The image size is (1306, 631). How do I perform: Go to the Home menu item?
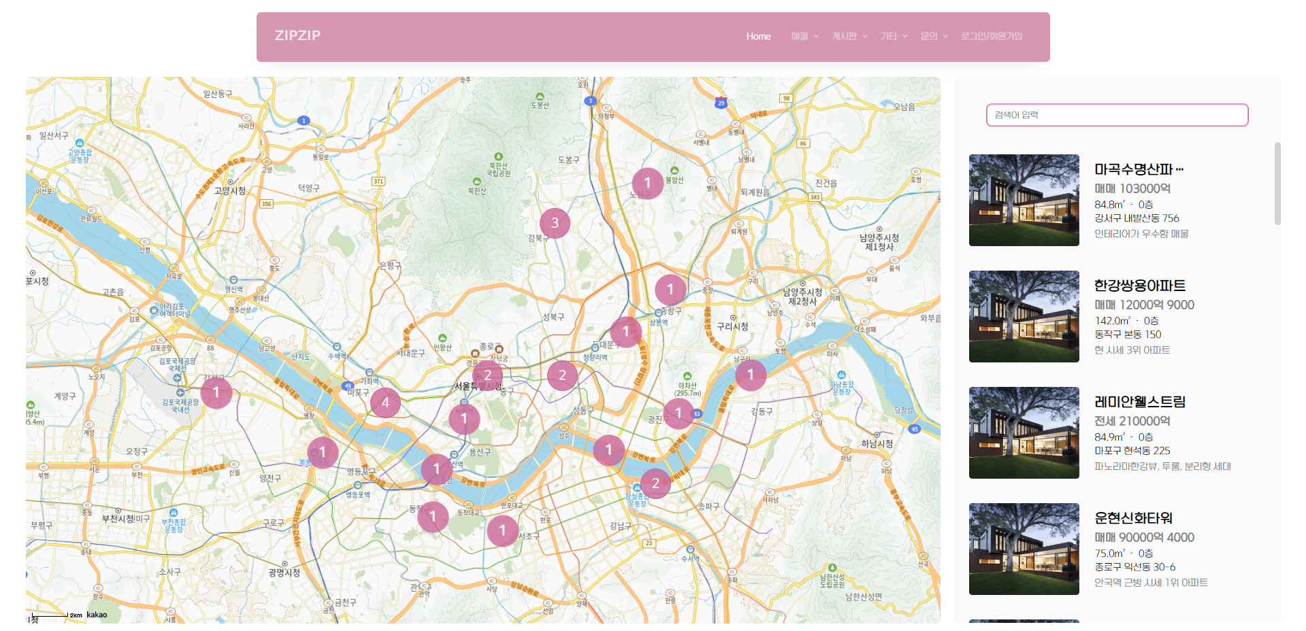(x=758, y=36)
